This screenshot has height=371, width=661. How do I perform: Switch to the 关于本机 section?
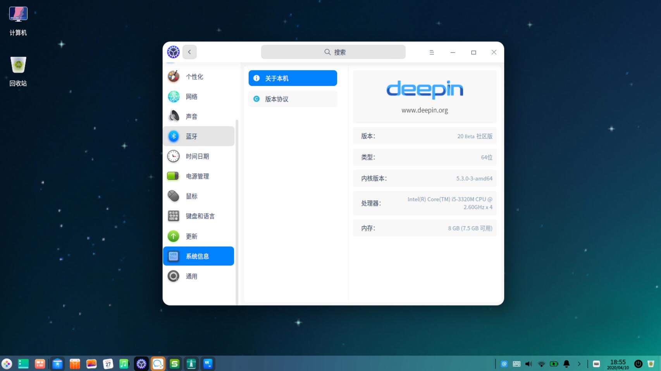293,78
